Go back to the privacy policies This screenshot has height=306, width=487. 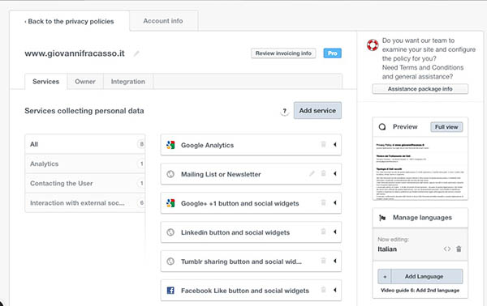pyautogui.click(x=69, y=21)
